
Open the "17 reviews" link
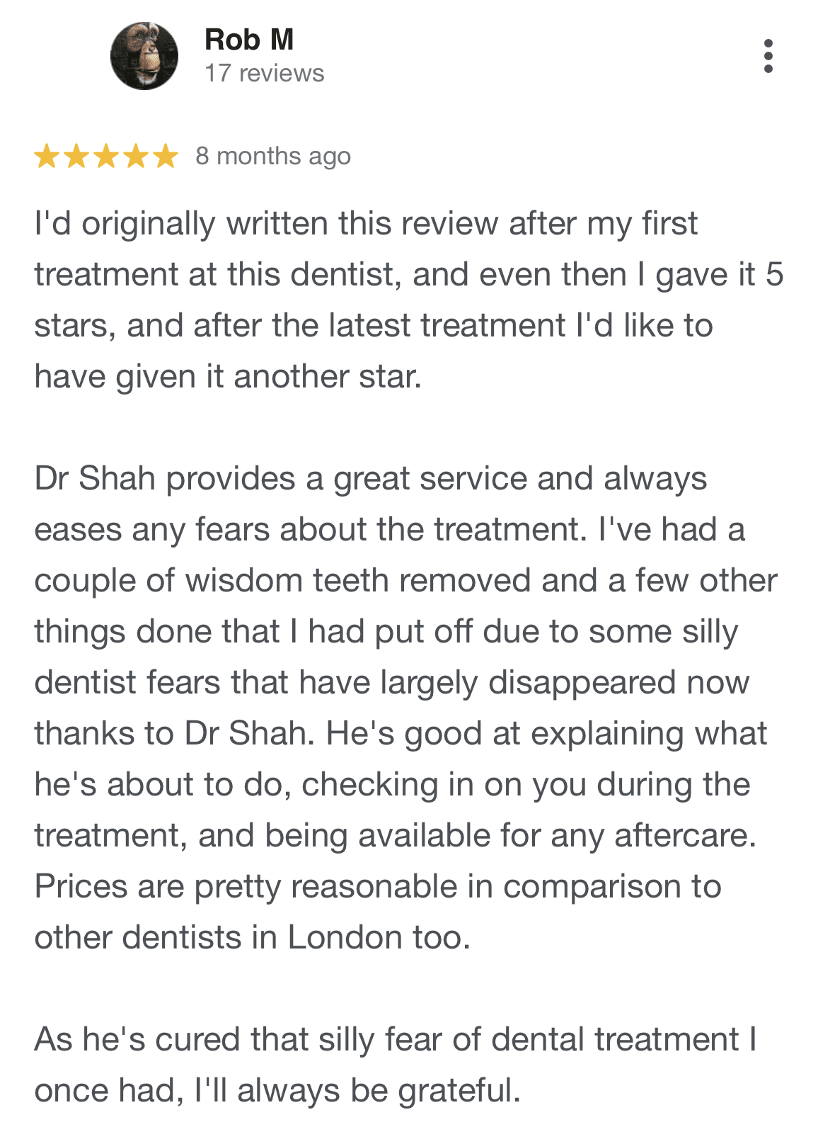point(264,73)
